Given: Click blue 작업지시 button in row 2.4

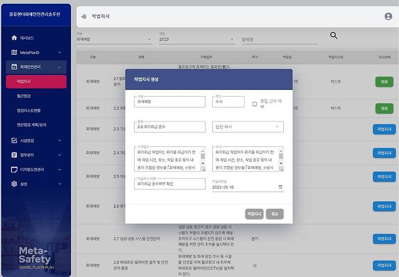Looking at the screenshot, I should (x=384, y=153).
